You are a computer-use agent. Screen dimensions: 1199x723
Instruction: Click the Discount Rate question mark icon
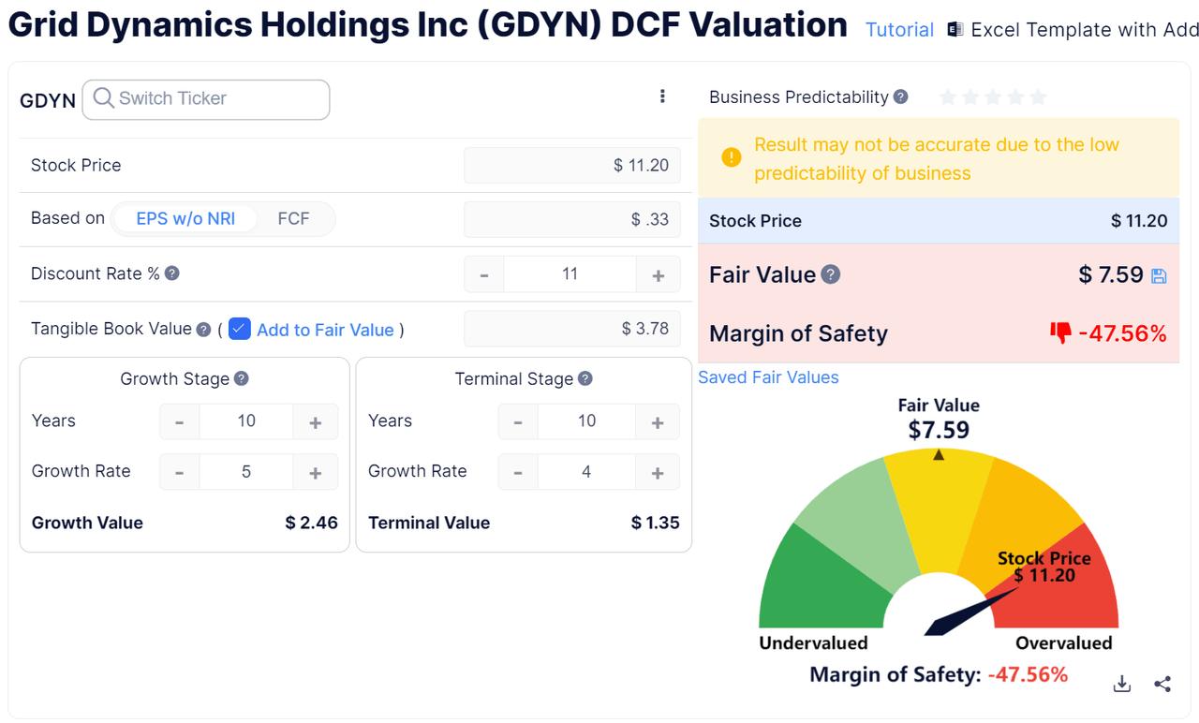172,273
